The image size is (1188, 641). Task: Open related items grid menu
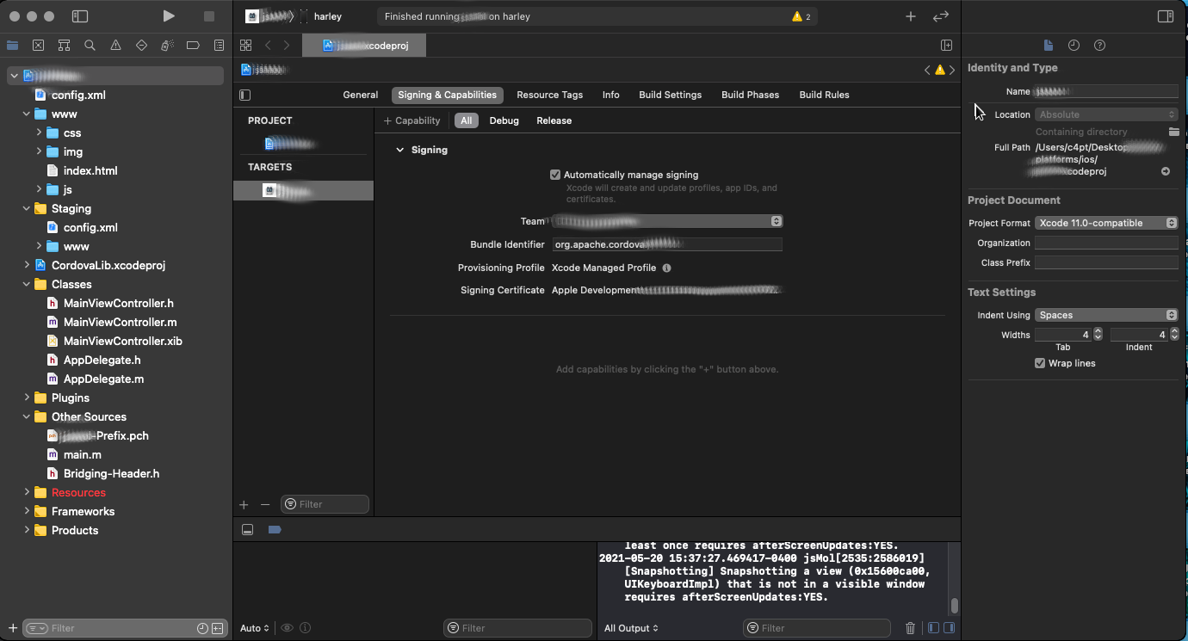(x=246, y=45)
